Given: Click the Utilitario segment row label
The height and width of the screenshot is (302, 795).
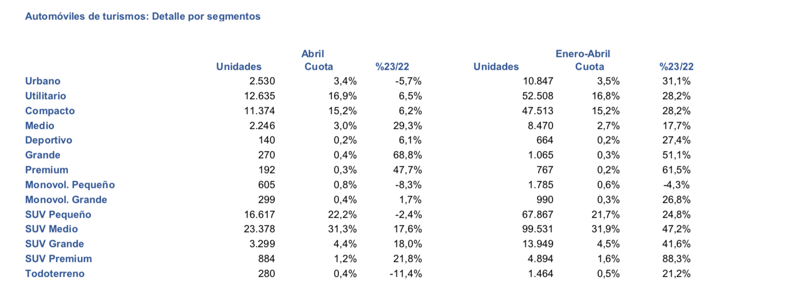Looking at the screenshot, I should coord(46,96).
